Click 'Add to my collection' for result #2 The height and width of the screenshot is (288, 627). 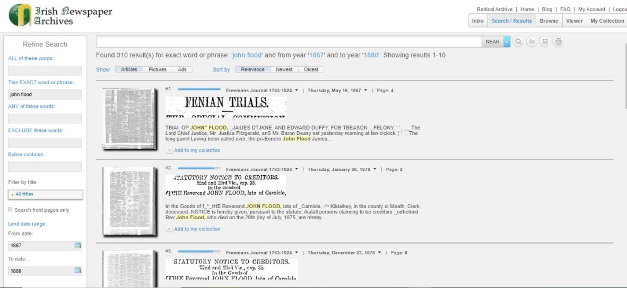click(197, 229)
